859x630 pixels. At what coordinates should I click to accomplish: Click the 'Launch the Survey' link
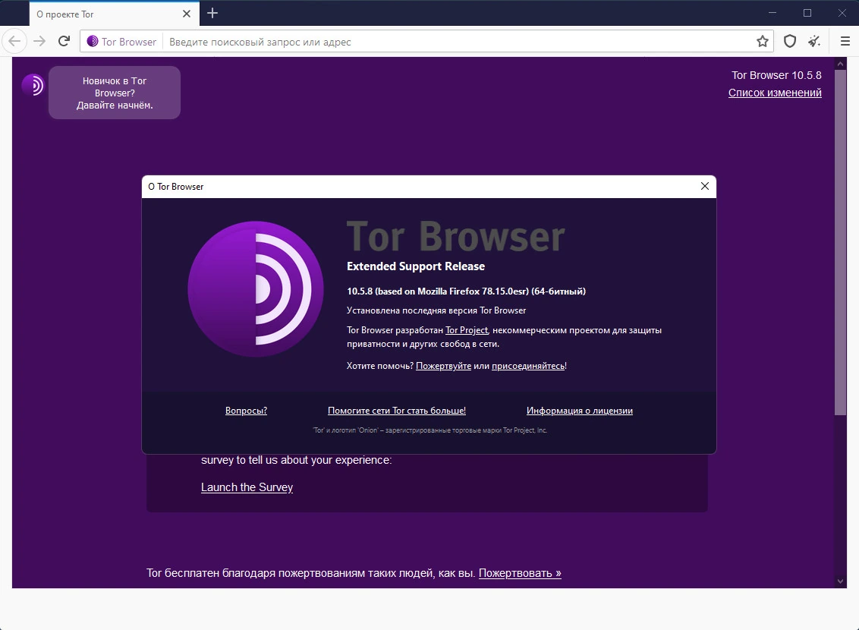pyautogui.click(x=247, y=487)
